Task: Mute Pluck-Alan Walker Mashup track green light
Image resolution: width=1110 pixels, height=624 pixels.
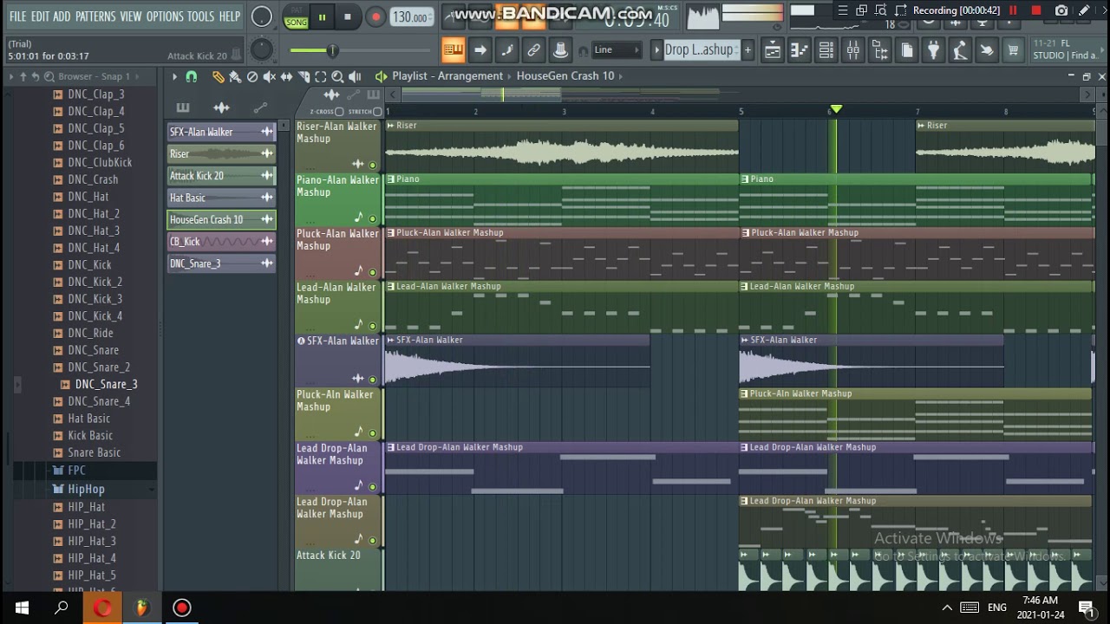Action: pos(373,272)
